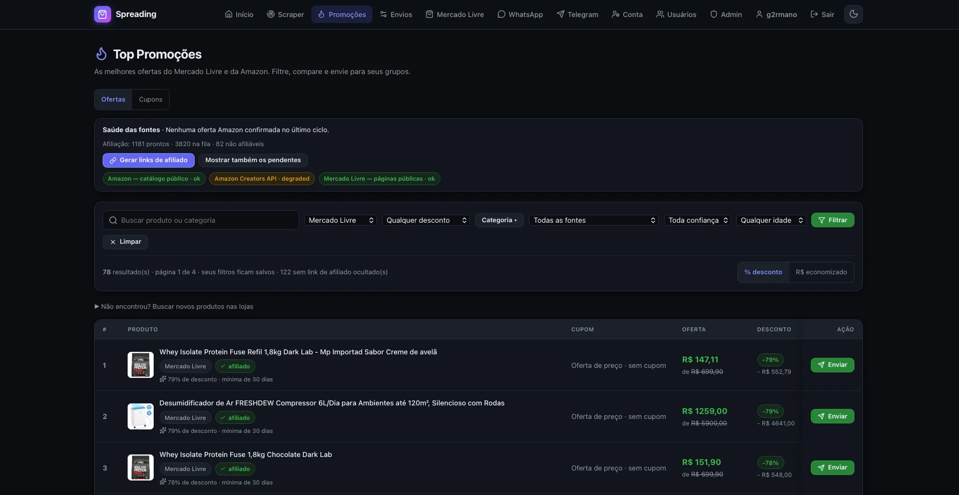The width and height of the screenshot is (959, 495).
Task: Open the Mercado Livre store dropdown
Action: 340,220
